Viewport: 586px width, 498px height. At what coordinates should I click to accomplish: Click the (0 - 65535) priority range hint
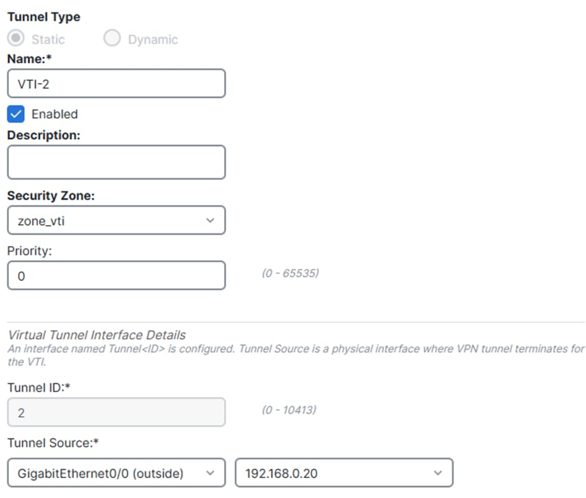(290, 273)
